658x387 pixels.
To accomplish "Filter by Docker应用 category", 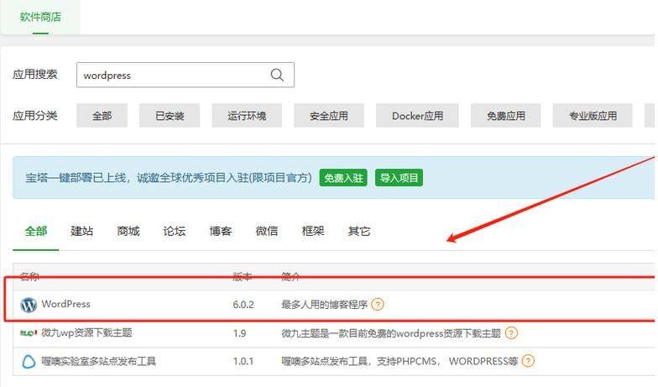I will point(417,116).
